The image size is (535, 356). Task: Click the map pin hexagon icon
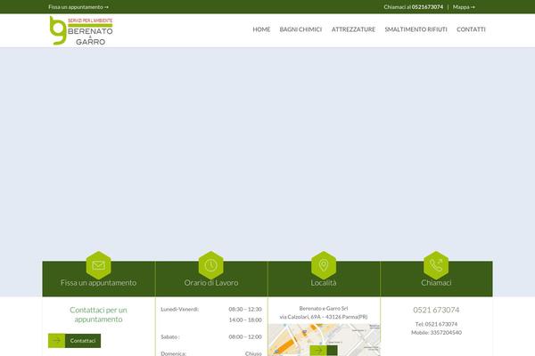(x=324, y=265)
